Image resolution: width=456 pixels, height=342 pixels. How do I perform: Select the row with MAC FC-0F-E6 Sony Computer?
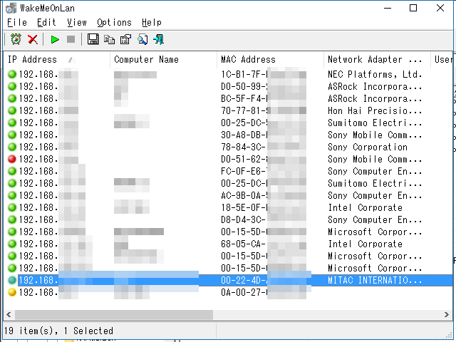click(x=228, y=171)
